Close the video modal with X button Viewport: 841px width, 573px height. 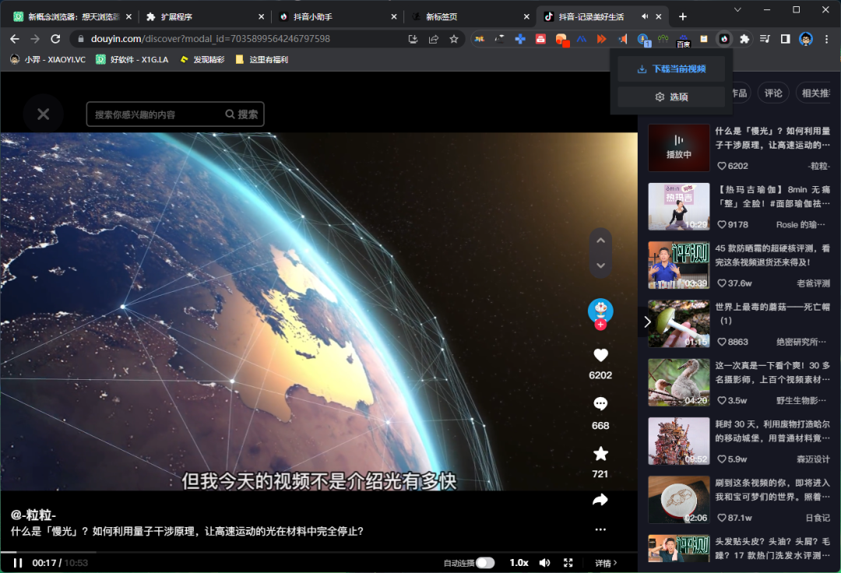click(x=43, y=114)
